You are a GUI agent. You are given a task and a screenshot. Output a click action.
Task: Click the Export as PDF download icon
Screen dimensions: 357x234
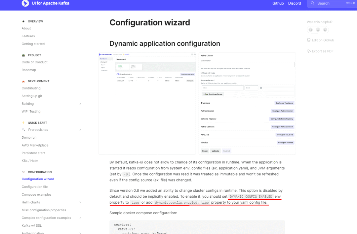(x=309, y=51)
